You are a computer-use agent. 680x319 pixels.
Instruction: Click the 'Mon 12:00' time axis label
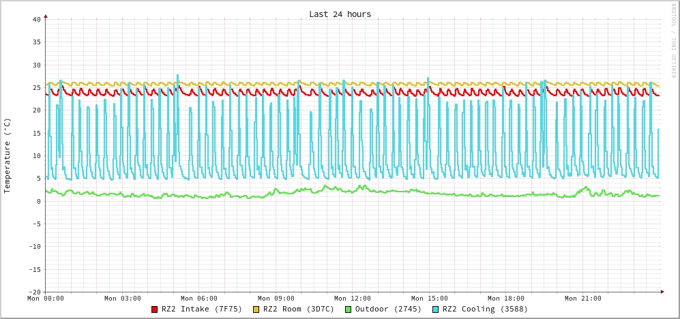[x=353, y=298]
